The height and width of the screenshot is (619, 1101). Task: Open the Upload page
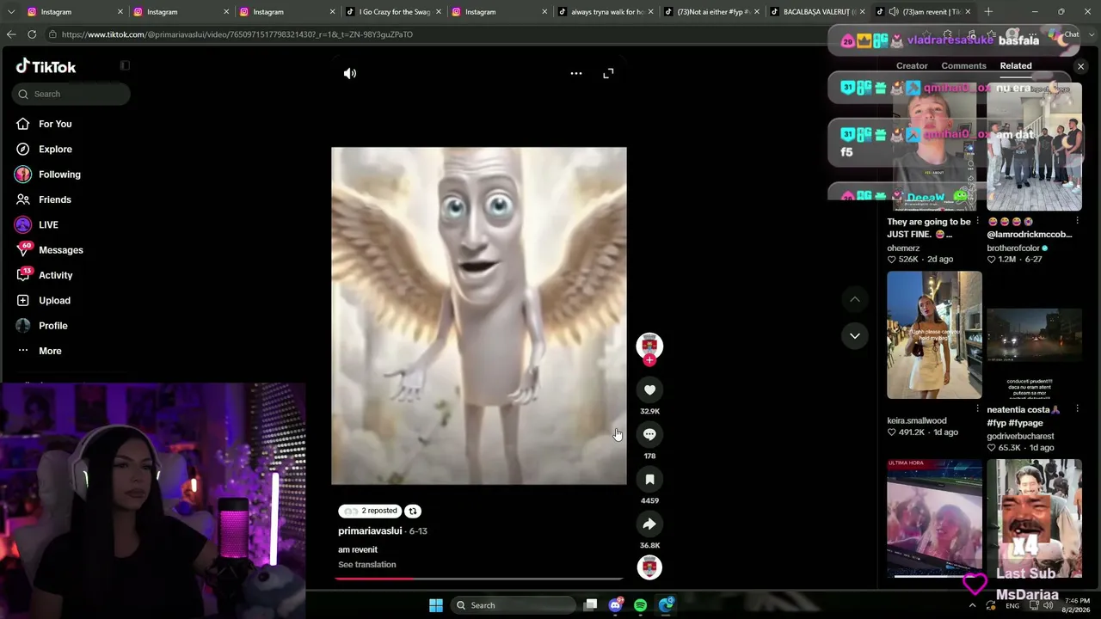54,300
